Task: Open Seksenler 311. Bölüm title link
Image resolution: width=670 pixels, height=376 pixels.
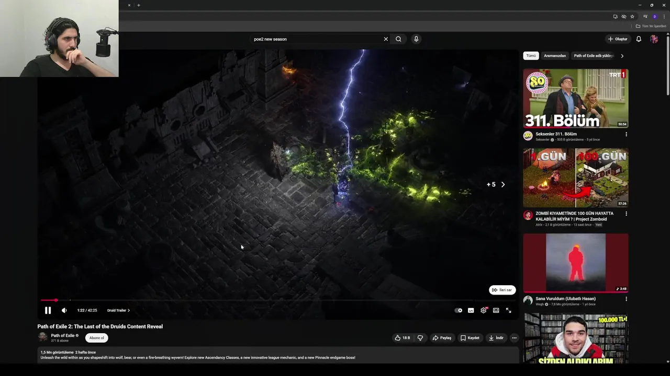Action: pyautogui.click(x=556, y=134)
